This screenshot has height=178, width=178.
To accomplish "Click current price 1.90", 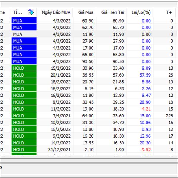I will coord(120,150).
